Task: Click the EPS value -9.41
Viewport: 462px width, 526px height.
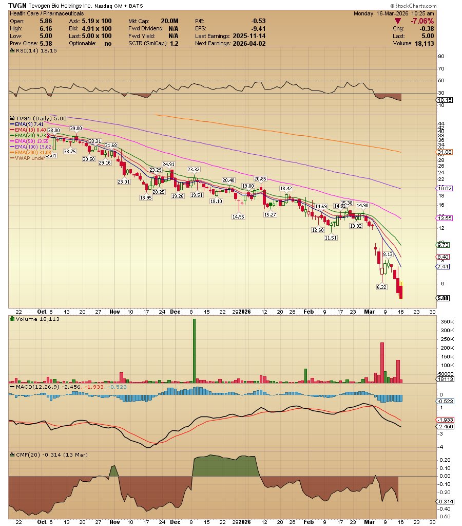Action: [259, 28]
